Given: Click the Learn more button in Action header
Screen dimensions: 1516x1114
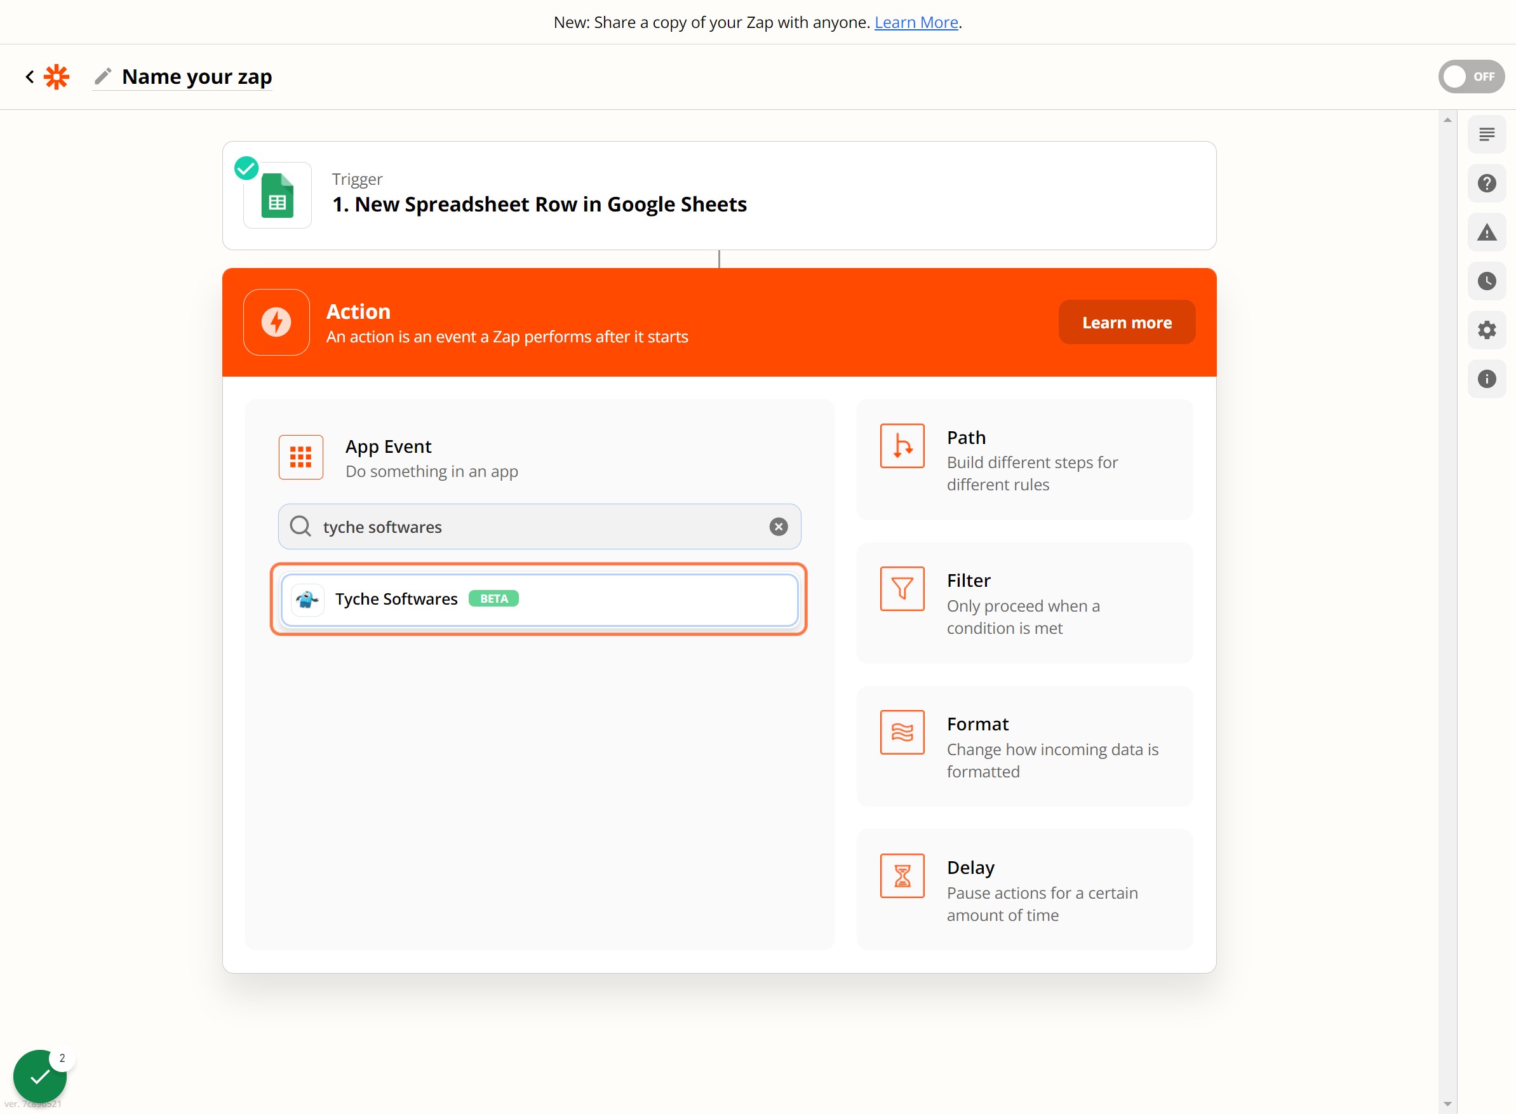Looking at the screenshot, I should [x=1127, y=323].
